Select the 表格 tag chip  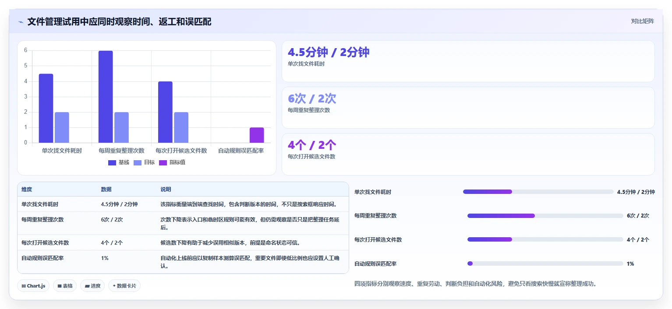coord(65,286)
